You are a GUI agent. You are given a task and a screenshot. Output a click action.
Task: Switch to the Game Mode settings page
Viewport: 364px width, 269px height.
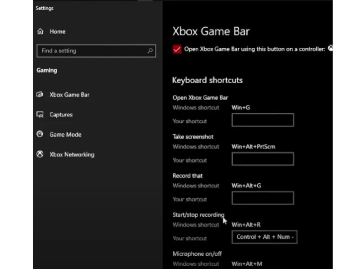pyautogui.click(x=65, y=134)
